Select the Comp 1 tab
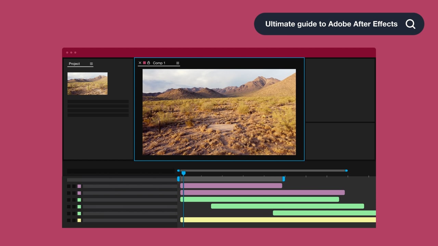 pyautogui.click(x=159, y=63)
